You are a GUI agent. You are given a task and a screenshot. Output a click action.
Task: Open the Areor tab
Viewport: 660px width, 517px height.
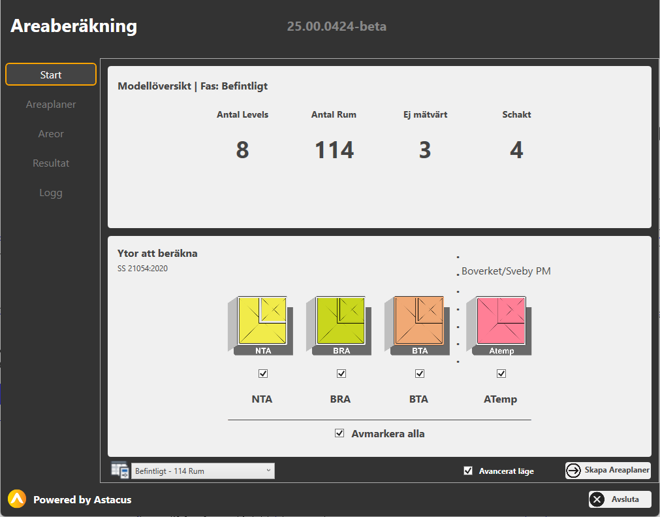(51, 133)
